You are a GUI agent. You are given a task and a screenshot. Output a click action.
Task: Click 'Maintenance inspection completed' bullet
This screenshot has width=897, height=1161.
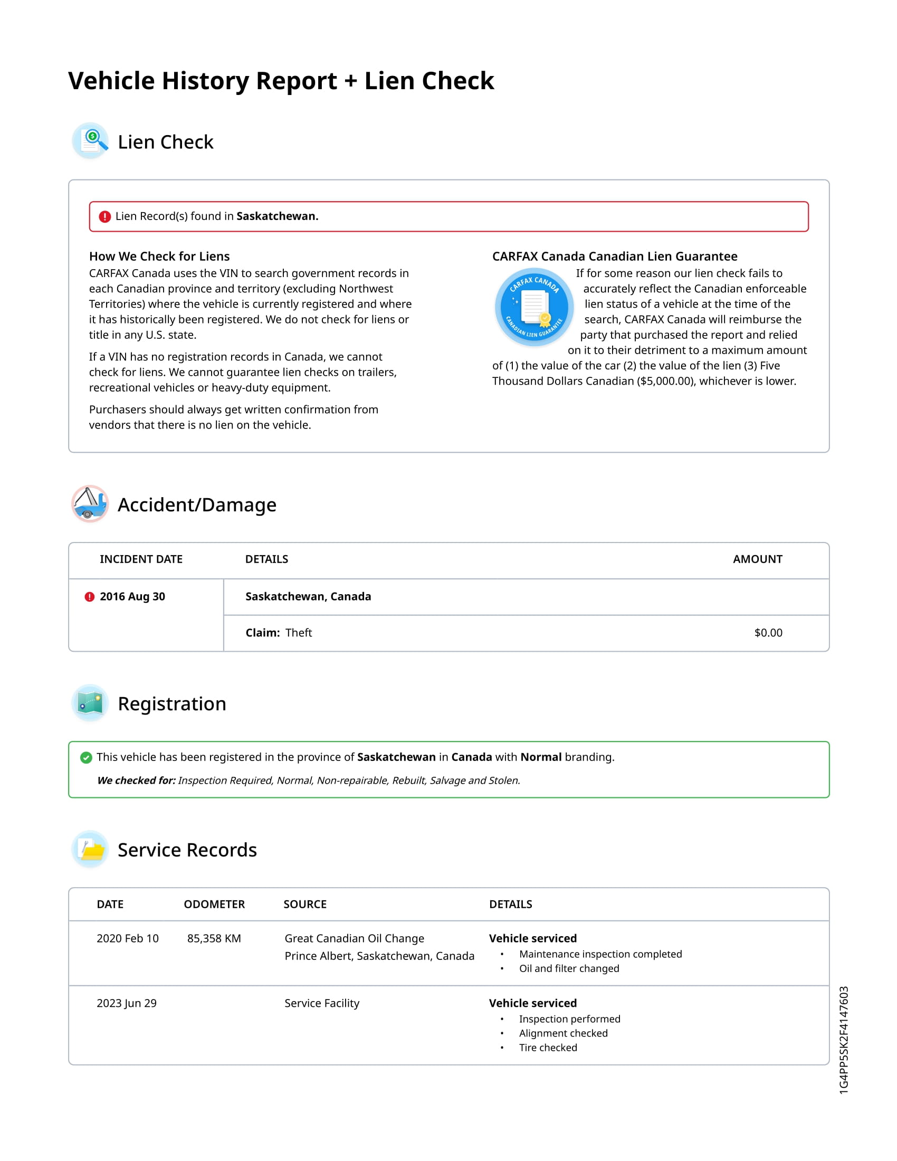600,954
